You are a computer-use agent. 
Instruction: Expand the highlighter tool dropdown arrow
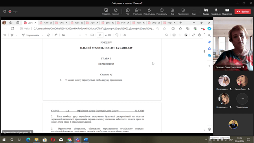tap(17, 35)
